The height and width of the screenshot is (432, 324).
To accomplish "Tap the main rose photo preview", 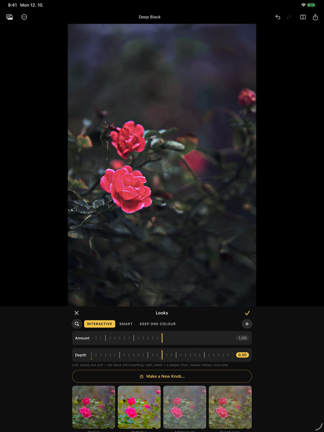I will pos(162,165).
